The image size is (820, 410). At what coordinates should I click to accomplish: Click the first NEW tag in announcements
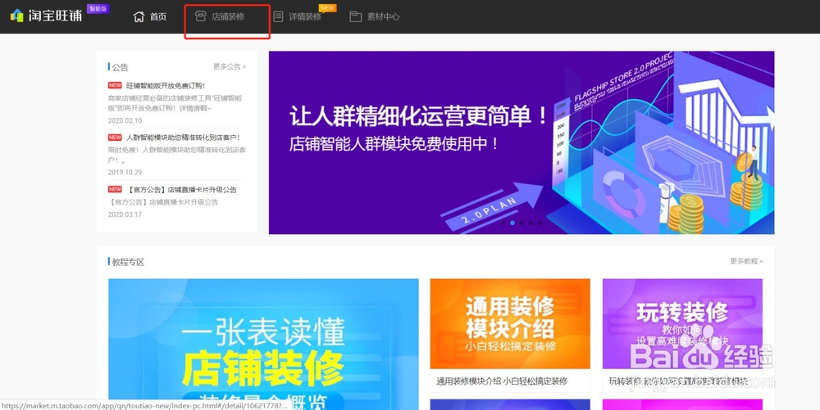115,85
